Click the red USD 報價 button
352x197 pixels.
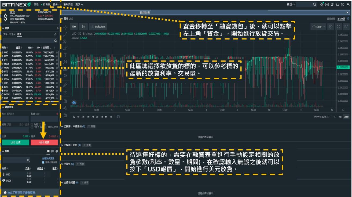[44, 142]
